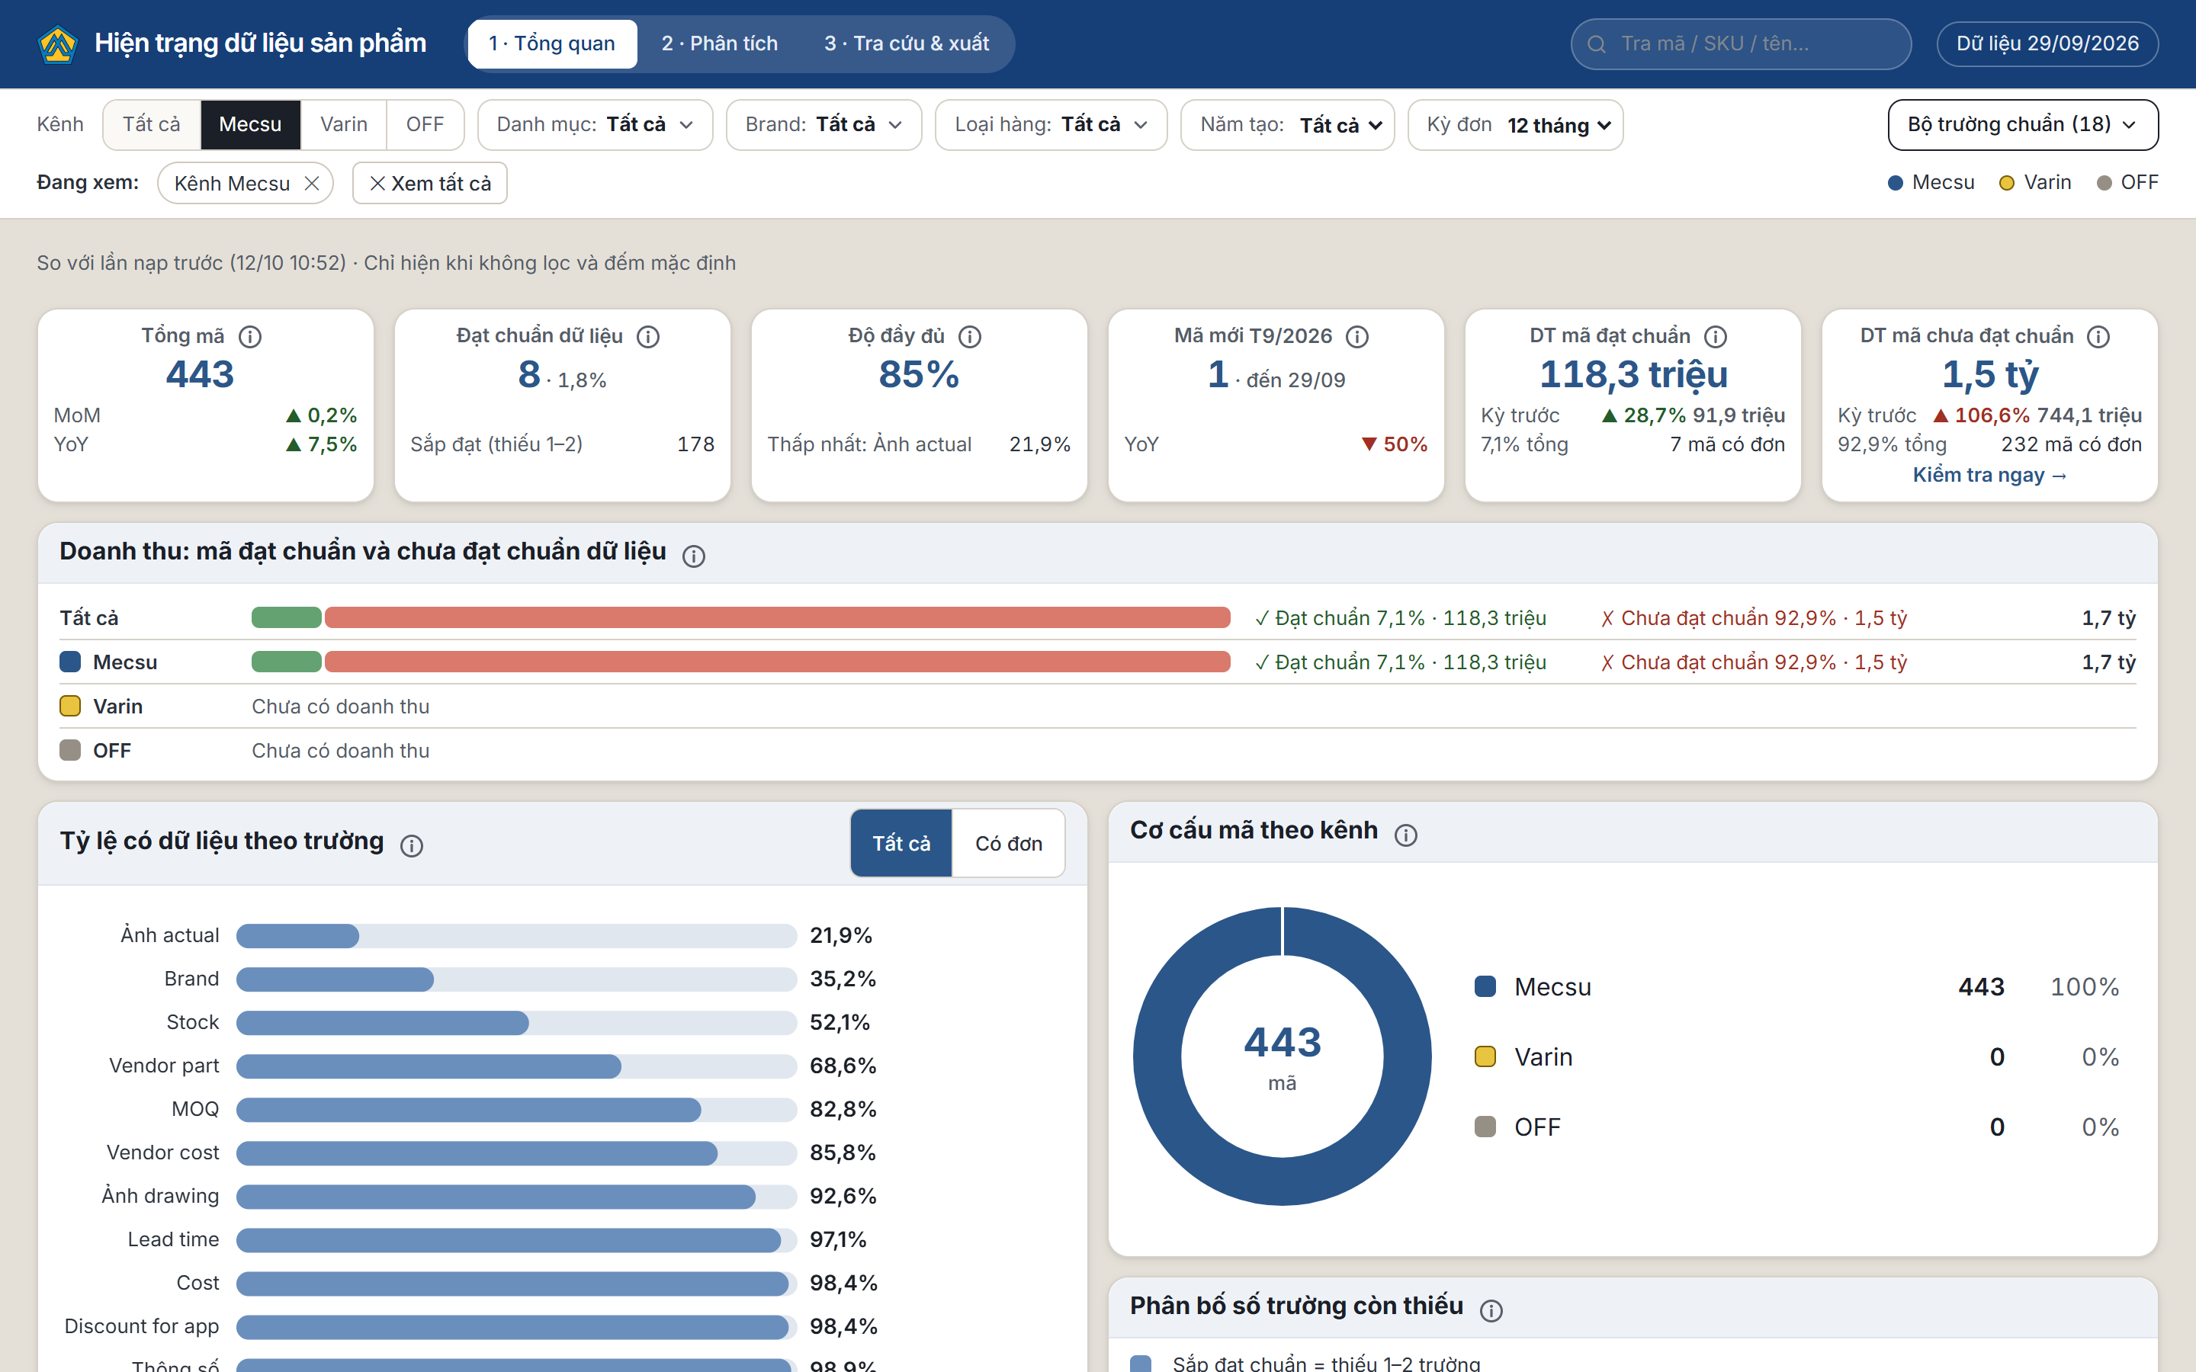
Task: Click the Mecsu legend dot in filter bar
Action: [1895, 183]
